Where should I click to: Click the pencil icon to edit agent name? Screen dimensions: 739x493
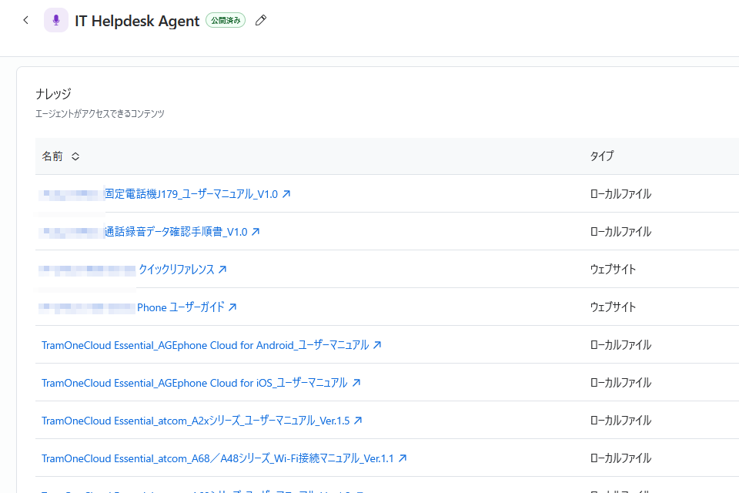click(x=261, y=21)
